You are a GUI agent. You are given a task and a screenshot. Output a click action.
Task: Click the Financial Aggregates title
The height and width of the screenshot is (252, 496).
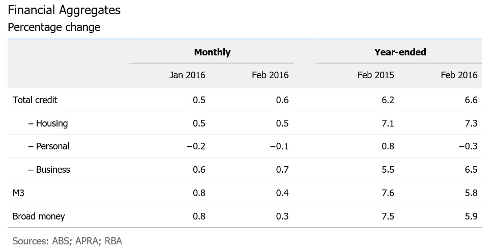tap(64, 10)
